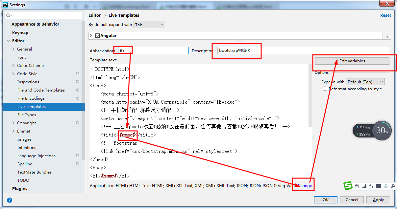Open Images settings page

click(24, 139)
